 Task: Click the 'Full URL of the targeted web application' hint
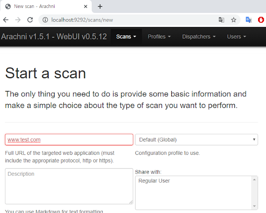point(60,157)
